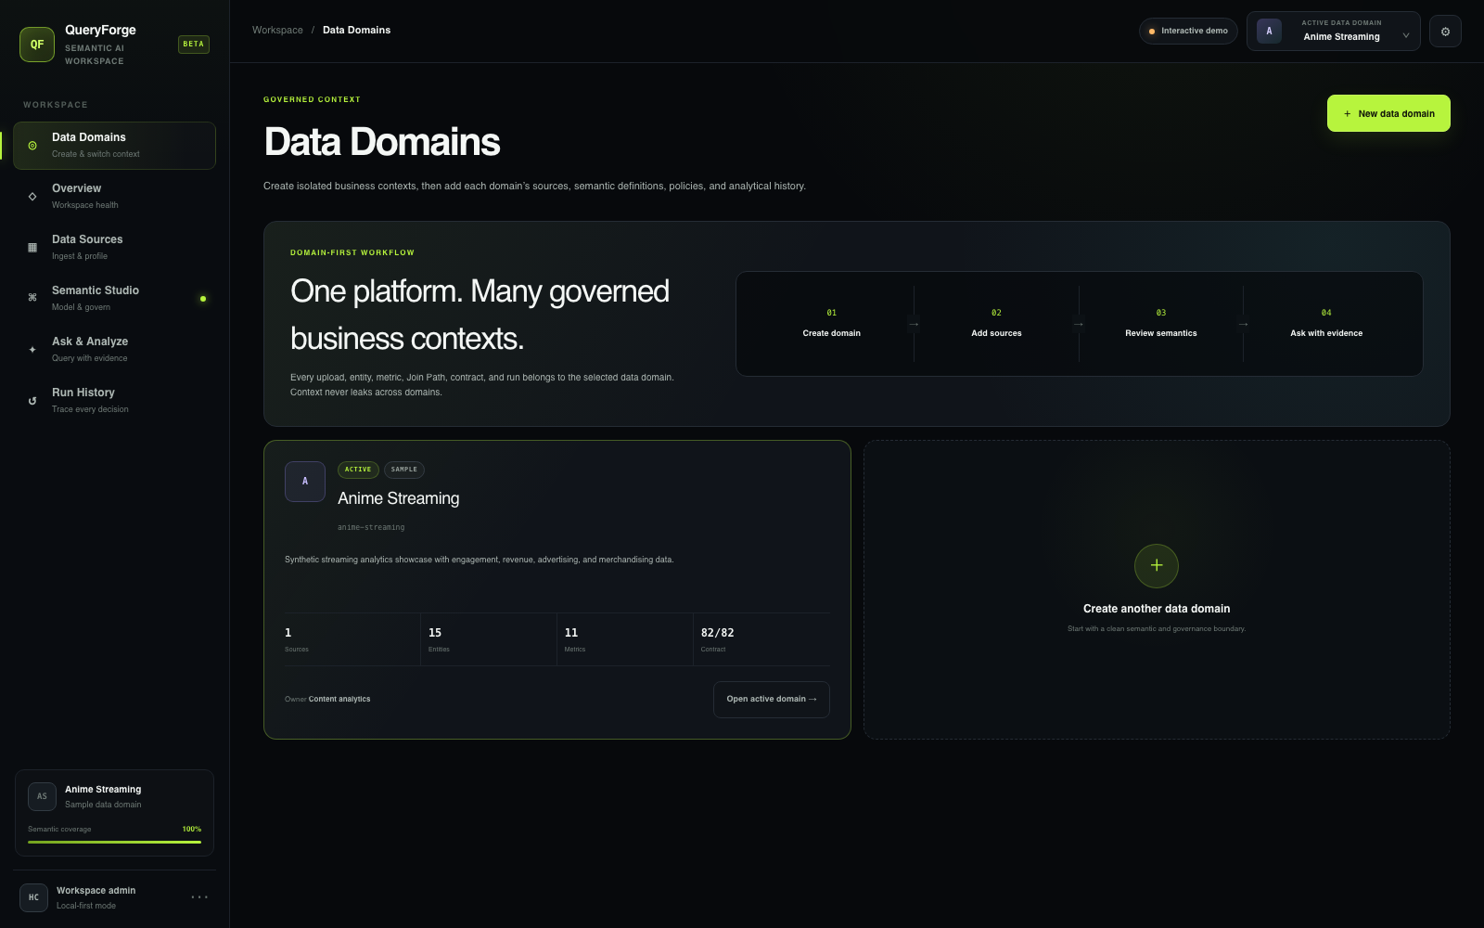
Task: Click the Run History refresh icon
Action: pyautogui.click(x=32, y=401)
